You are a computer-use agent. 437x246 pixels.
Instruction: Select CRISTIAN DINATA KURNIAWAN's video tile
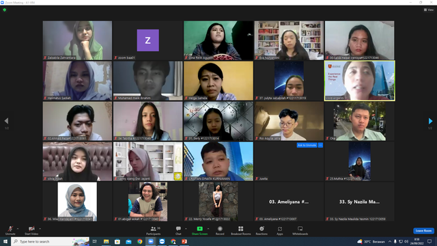point(218,161)
